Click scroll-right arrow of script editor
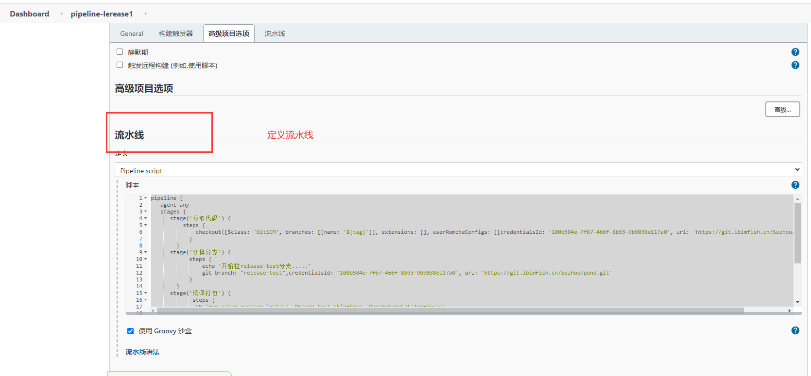811x376 pixels. pyautogui.click(x=789, y=311)
